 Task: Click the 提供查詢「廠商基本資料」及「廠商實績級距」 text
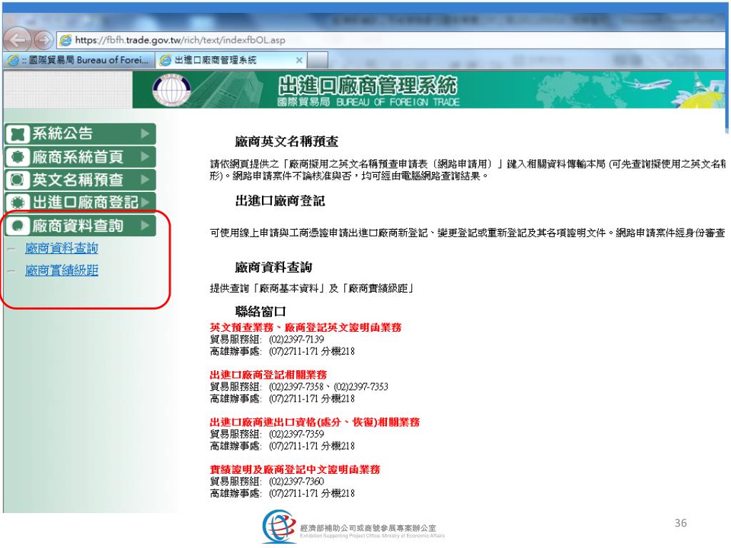312,288
